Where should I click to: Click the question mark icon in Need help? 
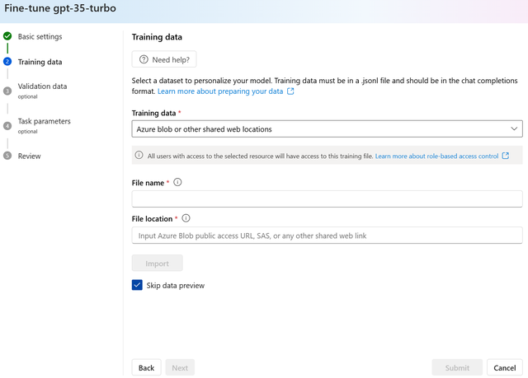click(144, 59)
